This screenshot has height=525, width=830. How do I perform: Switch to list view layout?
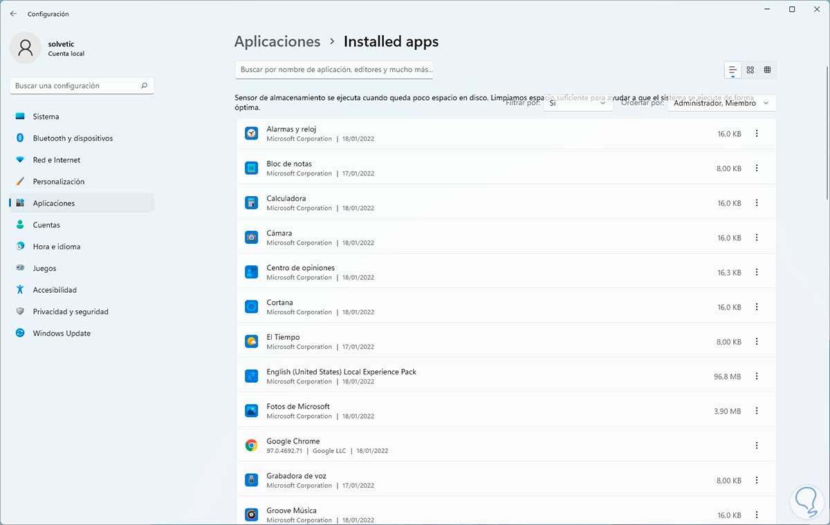tap(732, 70)
